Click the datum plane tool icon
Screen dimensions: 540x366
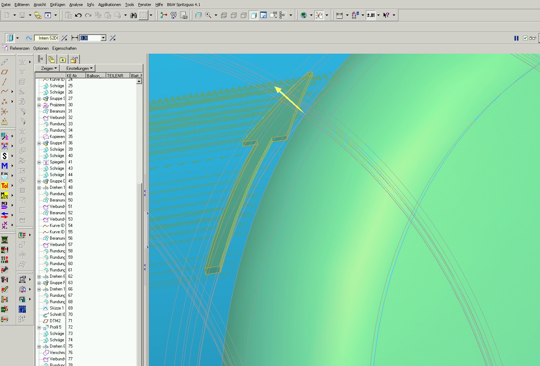coord(5,72)
